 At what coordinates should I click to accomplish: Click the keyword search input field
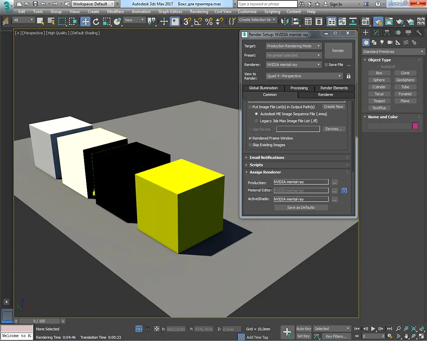click(267, 4)
